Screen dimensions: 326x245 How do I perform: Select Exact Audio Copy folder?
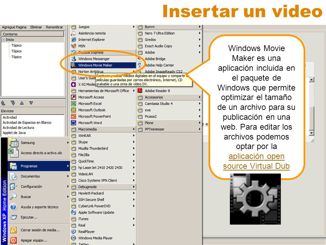169,46
